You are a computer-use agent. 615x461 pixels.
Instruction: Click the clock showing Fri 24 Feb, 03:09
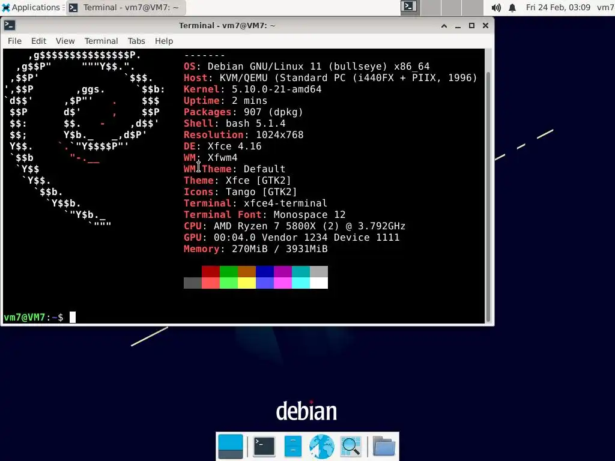[x=558, y=7]
